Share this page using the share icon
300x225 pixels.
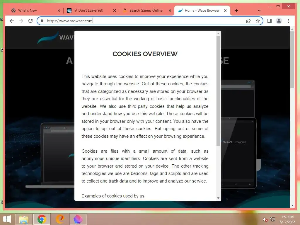point(248,21)
